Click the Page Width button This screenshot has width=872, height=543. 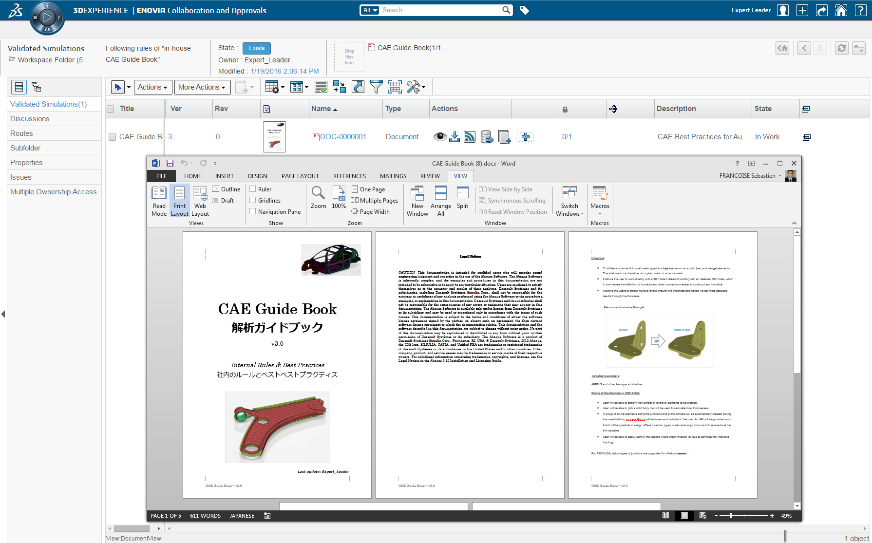point(370,211)
